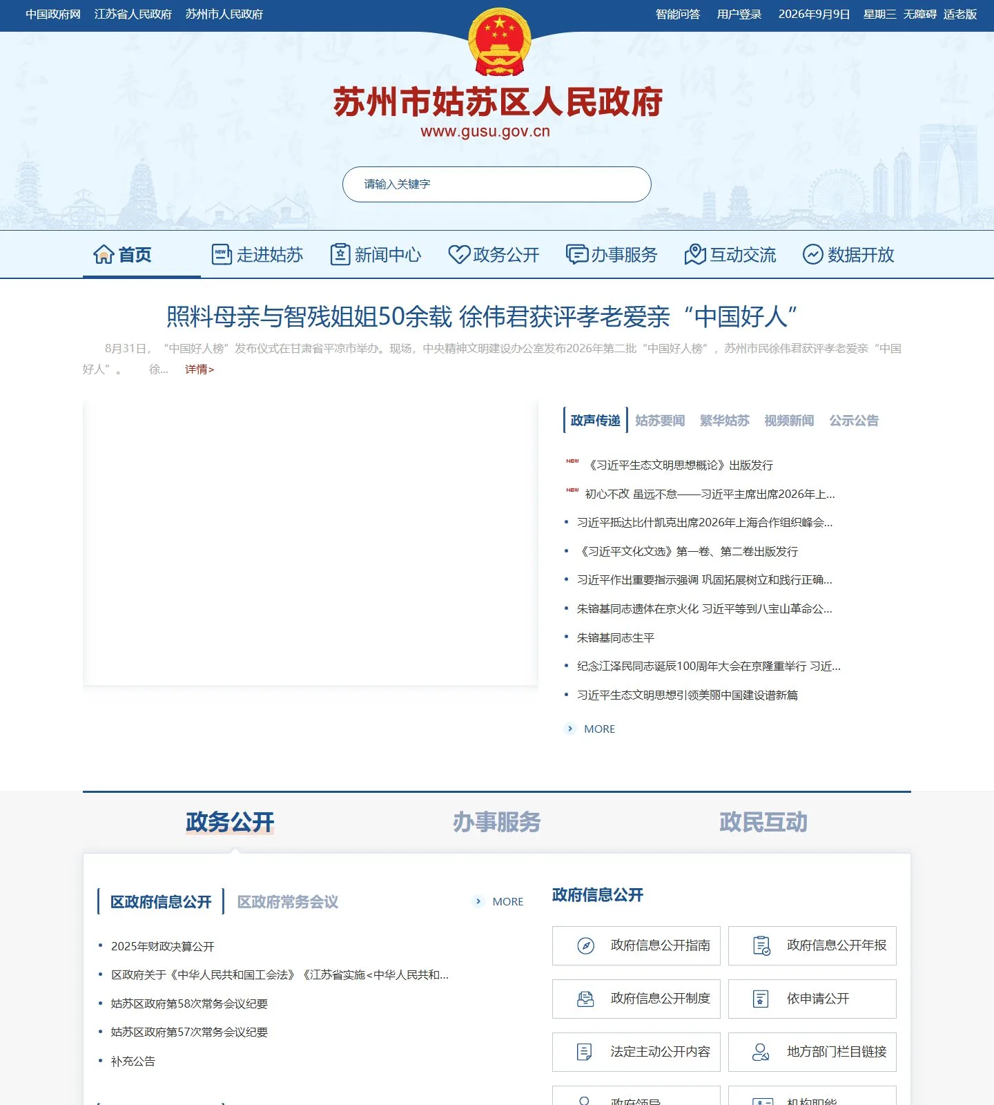Open the 公示公告 tab
This screenshot has height=1105, width=994.
click(854, 420)
